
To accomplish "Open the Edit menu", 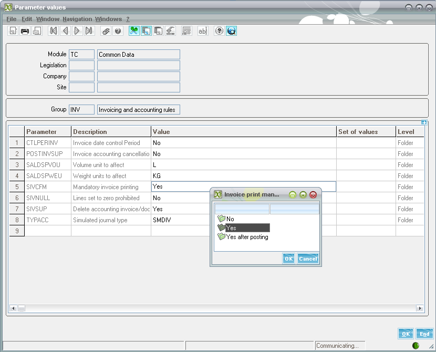I will click(27, 19).
